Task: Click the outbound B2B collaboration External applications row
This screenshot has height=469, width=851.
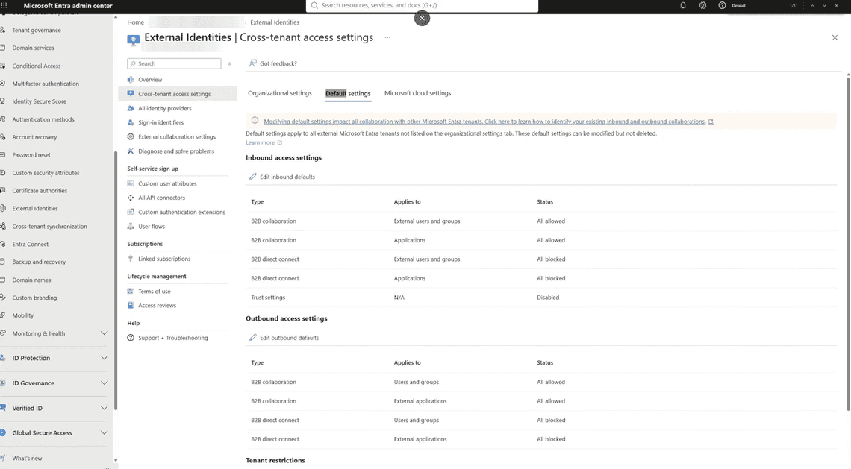Action: (541, 401)
